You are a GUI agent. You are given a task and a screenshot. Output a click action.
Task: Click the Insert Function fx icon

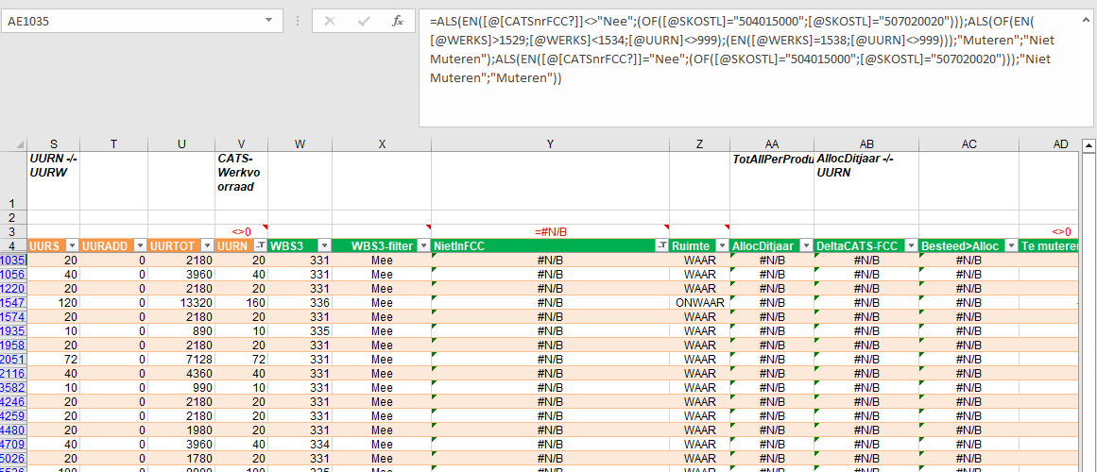pyautogui.click(x=398, y=21)
